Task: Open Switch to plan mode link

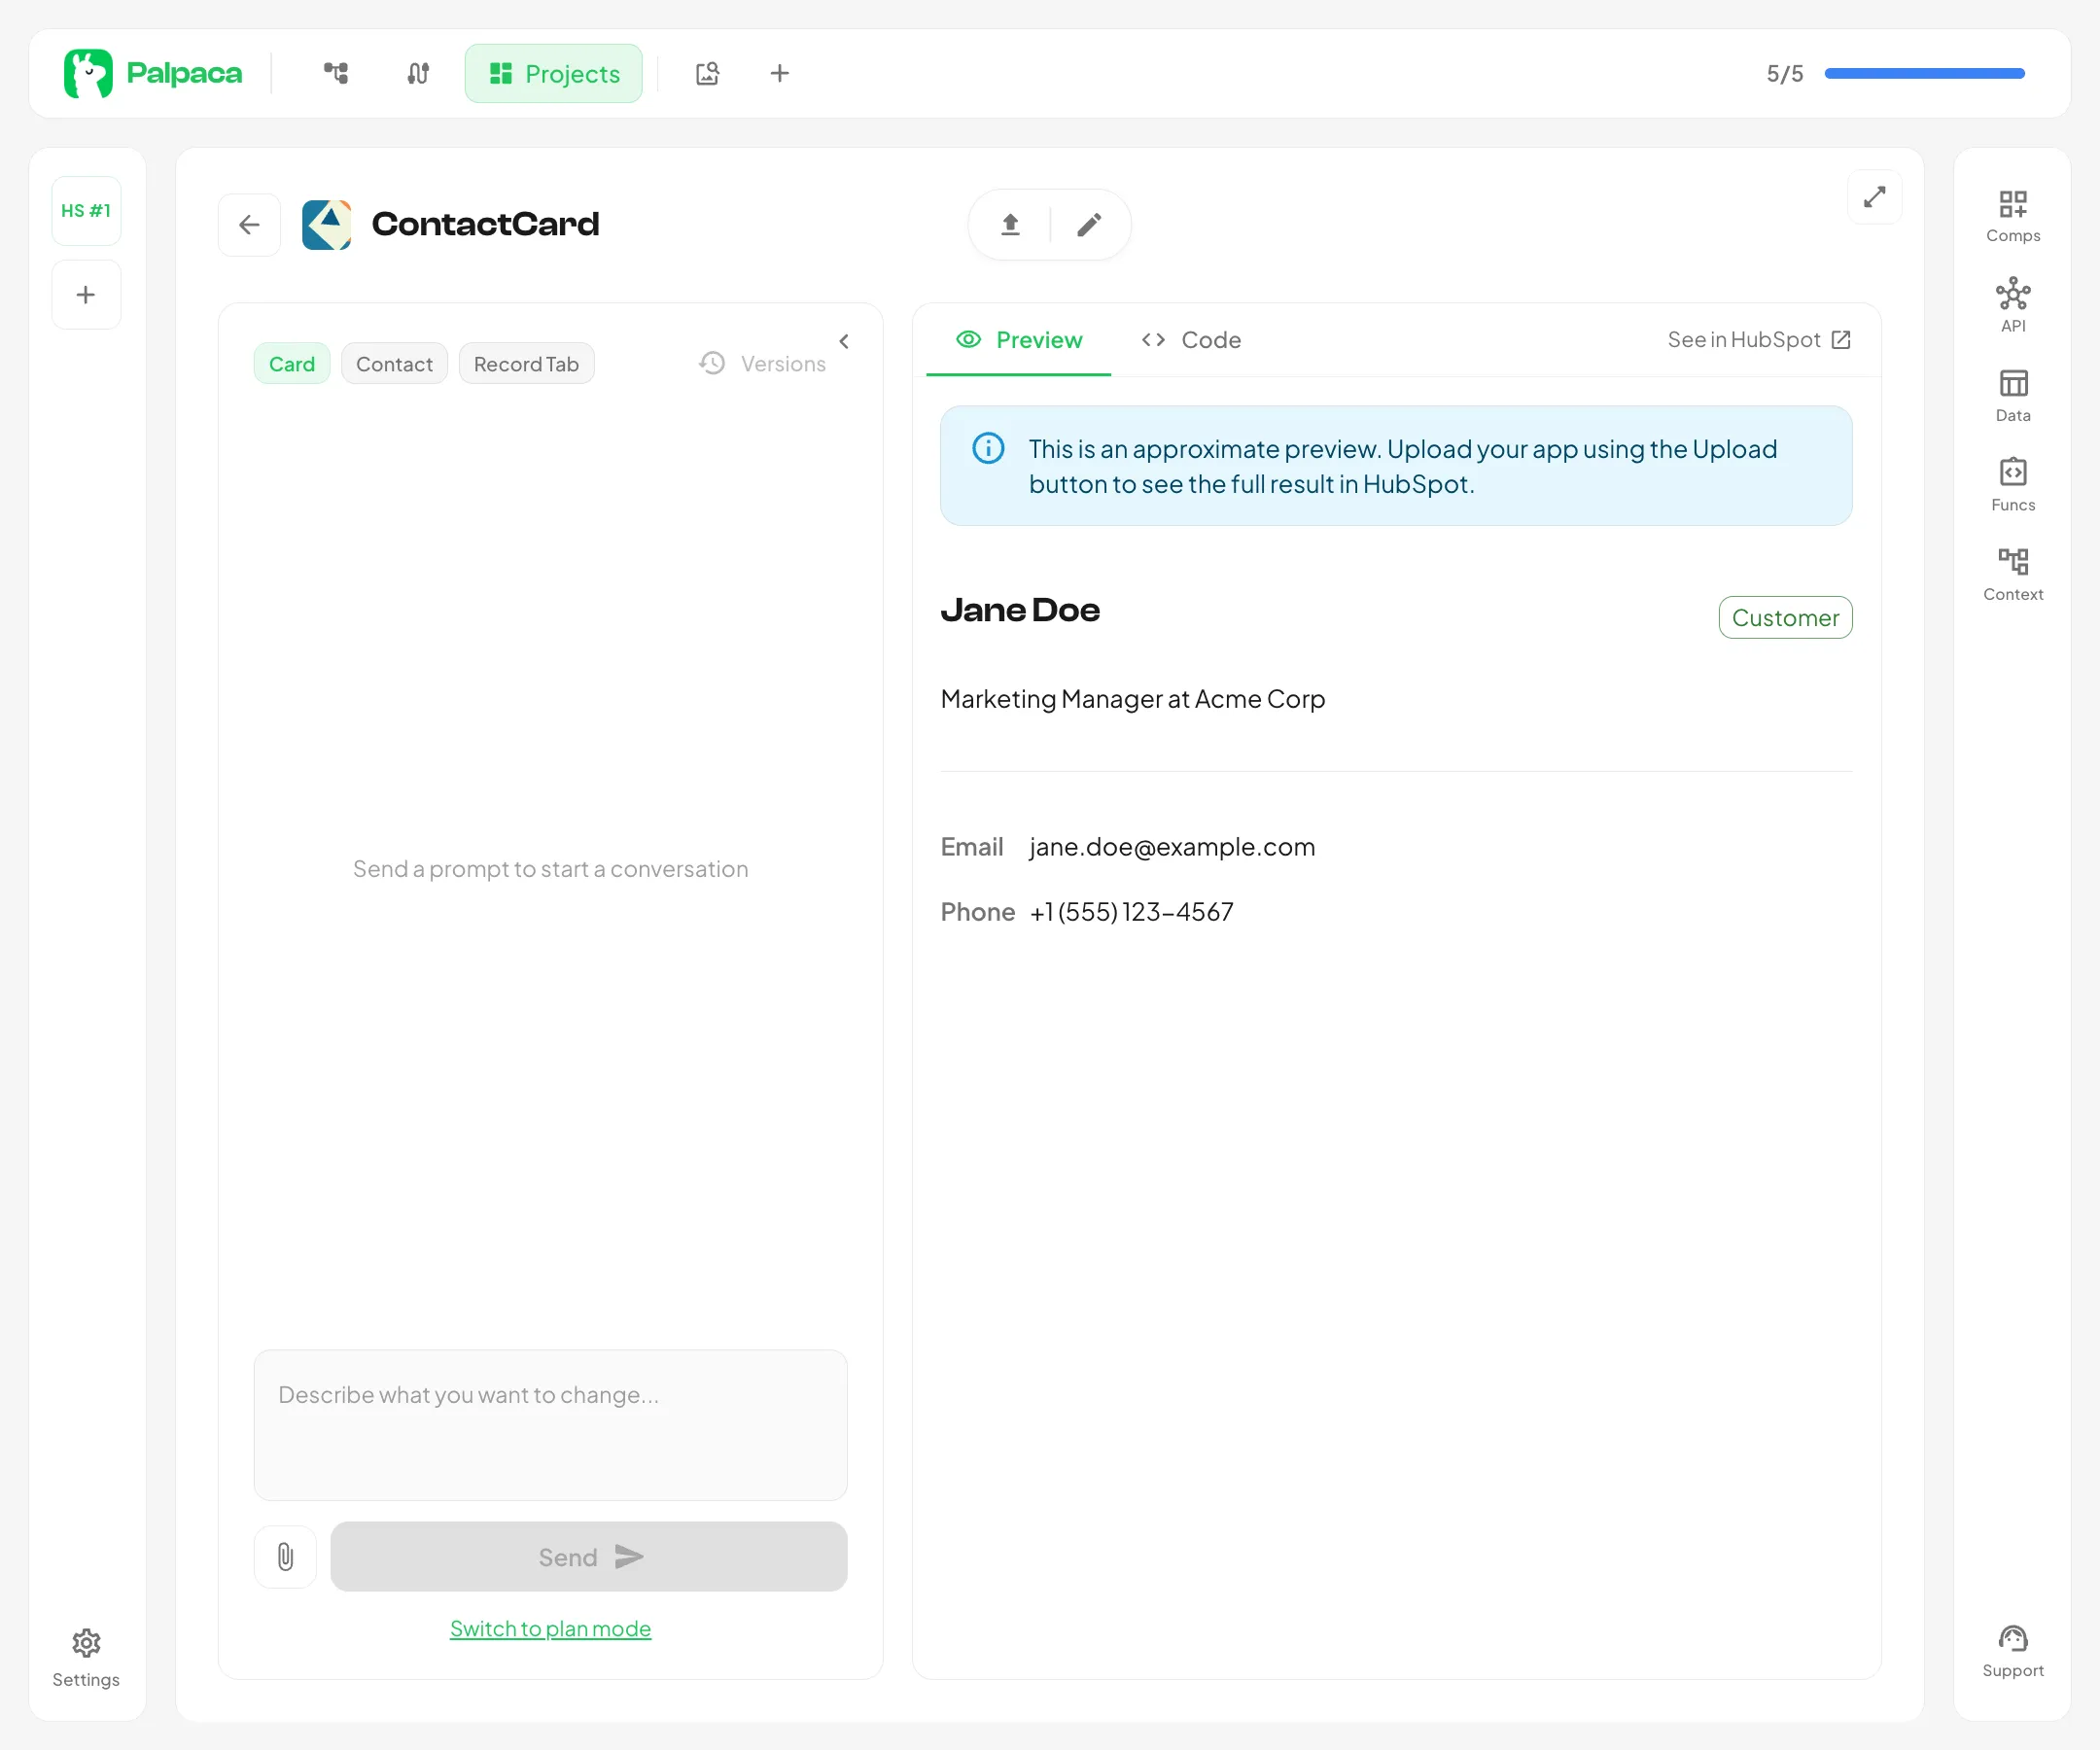Action: click(x=550, y=1628)
